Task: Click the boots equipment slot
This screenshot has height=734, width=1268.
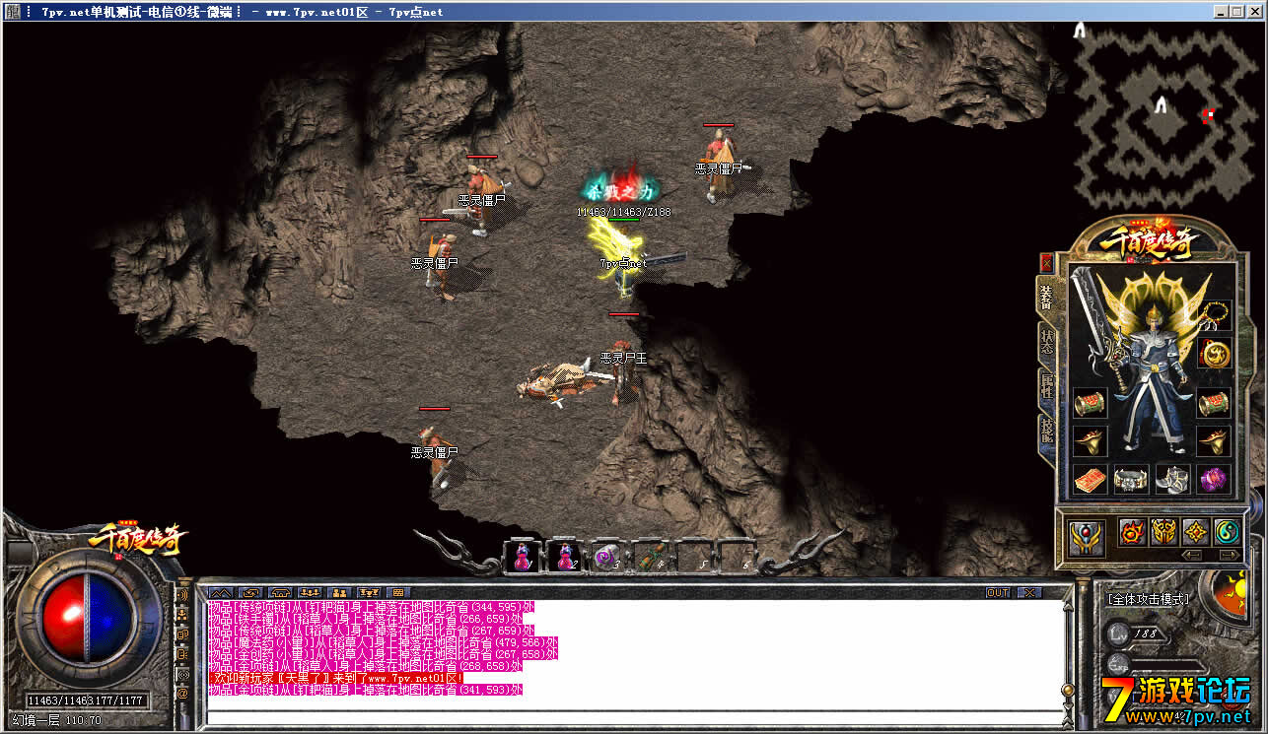Action: tap(1173, 480)
